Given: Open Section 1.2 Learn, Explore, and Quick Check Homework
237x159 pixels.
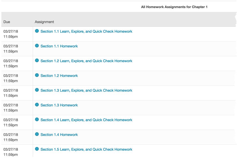Looking at the screenshot, I should click(x=86, y=61).
